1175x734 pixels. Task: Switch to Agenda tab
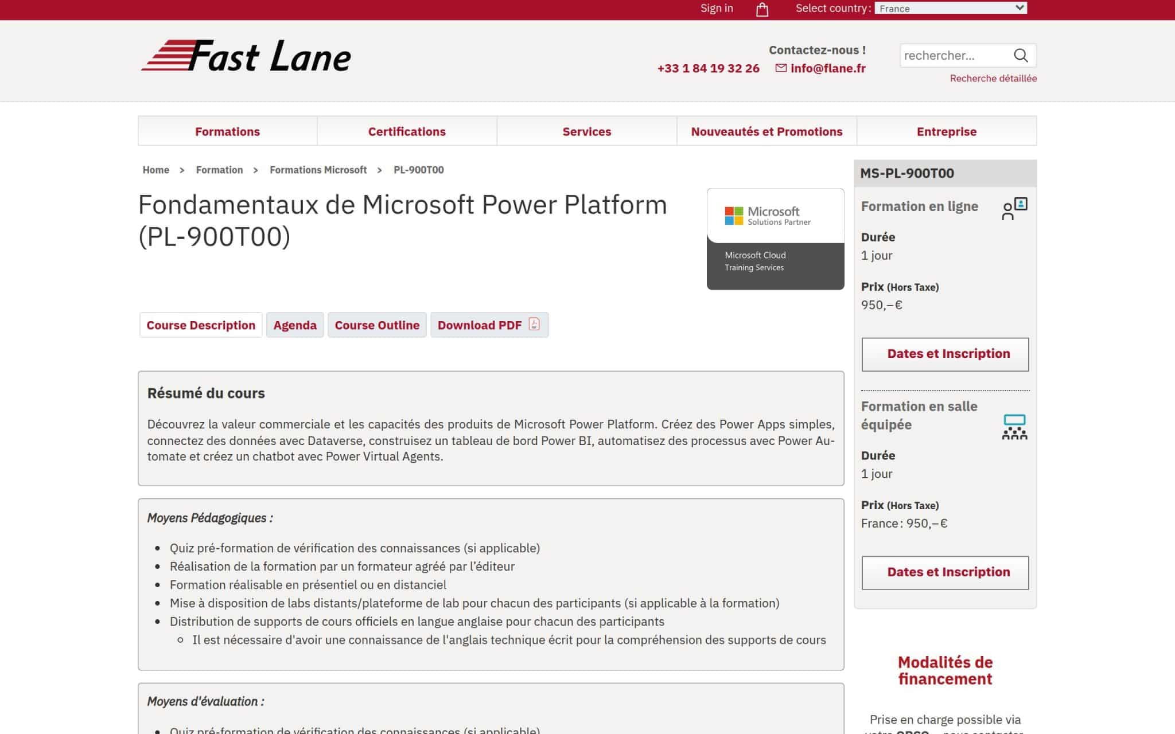click(x=295, y=325)
